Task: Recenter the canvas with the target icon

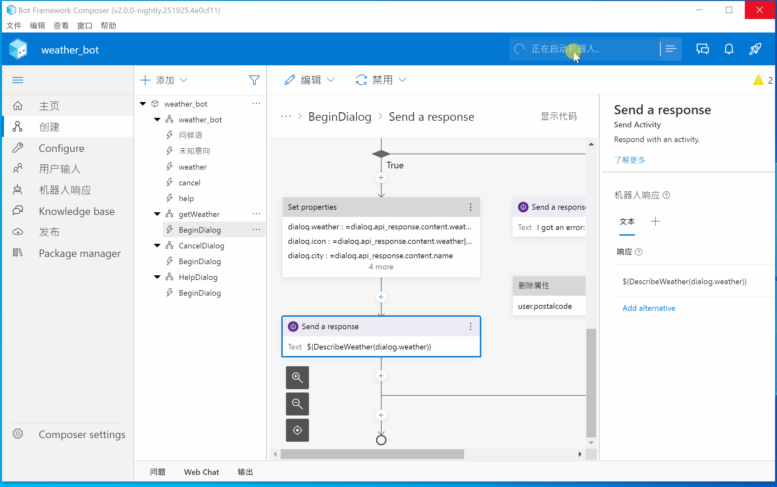Action: (297, 430)
